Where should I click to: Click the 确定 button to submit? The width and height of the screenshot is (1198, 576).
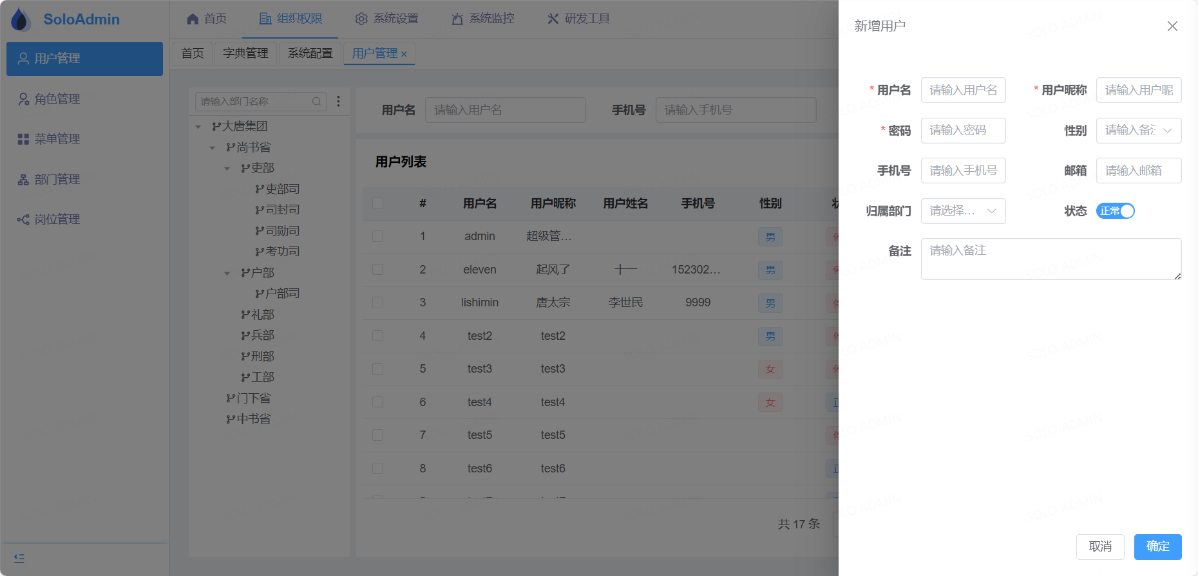click(x=1157, y=546)
